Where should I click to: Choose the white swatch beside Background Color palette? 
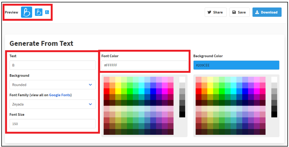[x=274, y=80]
